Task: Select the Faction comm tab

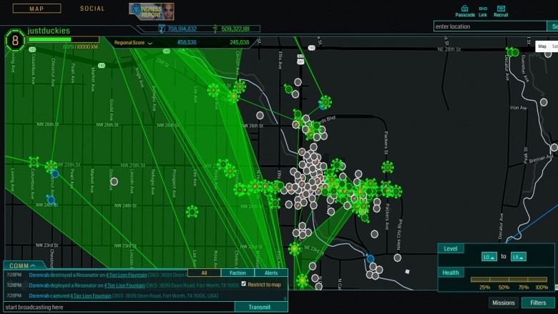Action: click(x=238, y=273)
